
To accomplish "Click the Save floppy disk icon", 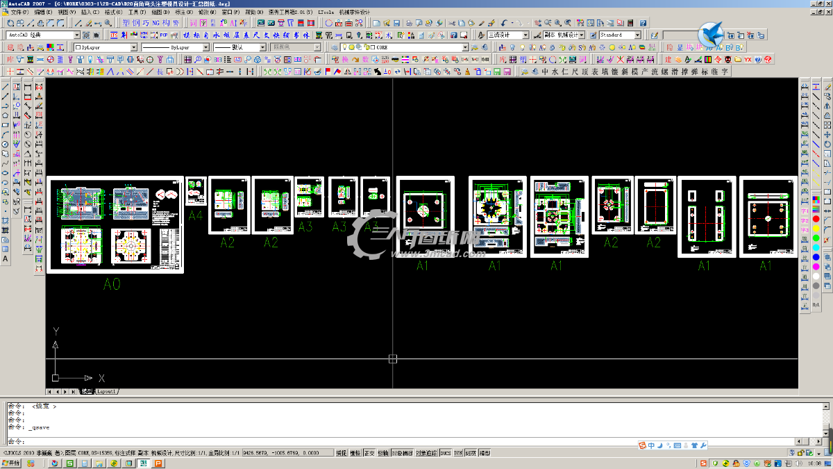I will tap(396, 23).
